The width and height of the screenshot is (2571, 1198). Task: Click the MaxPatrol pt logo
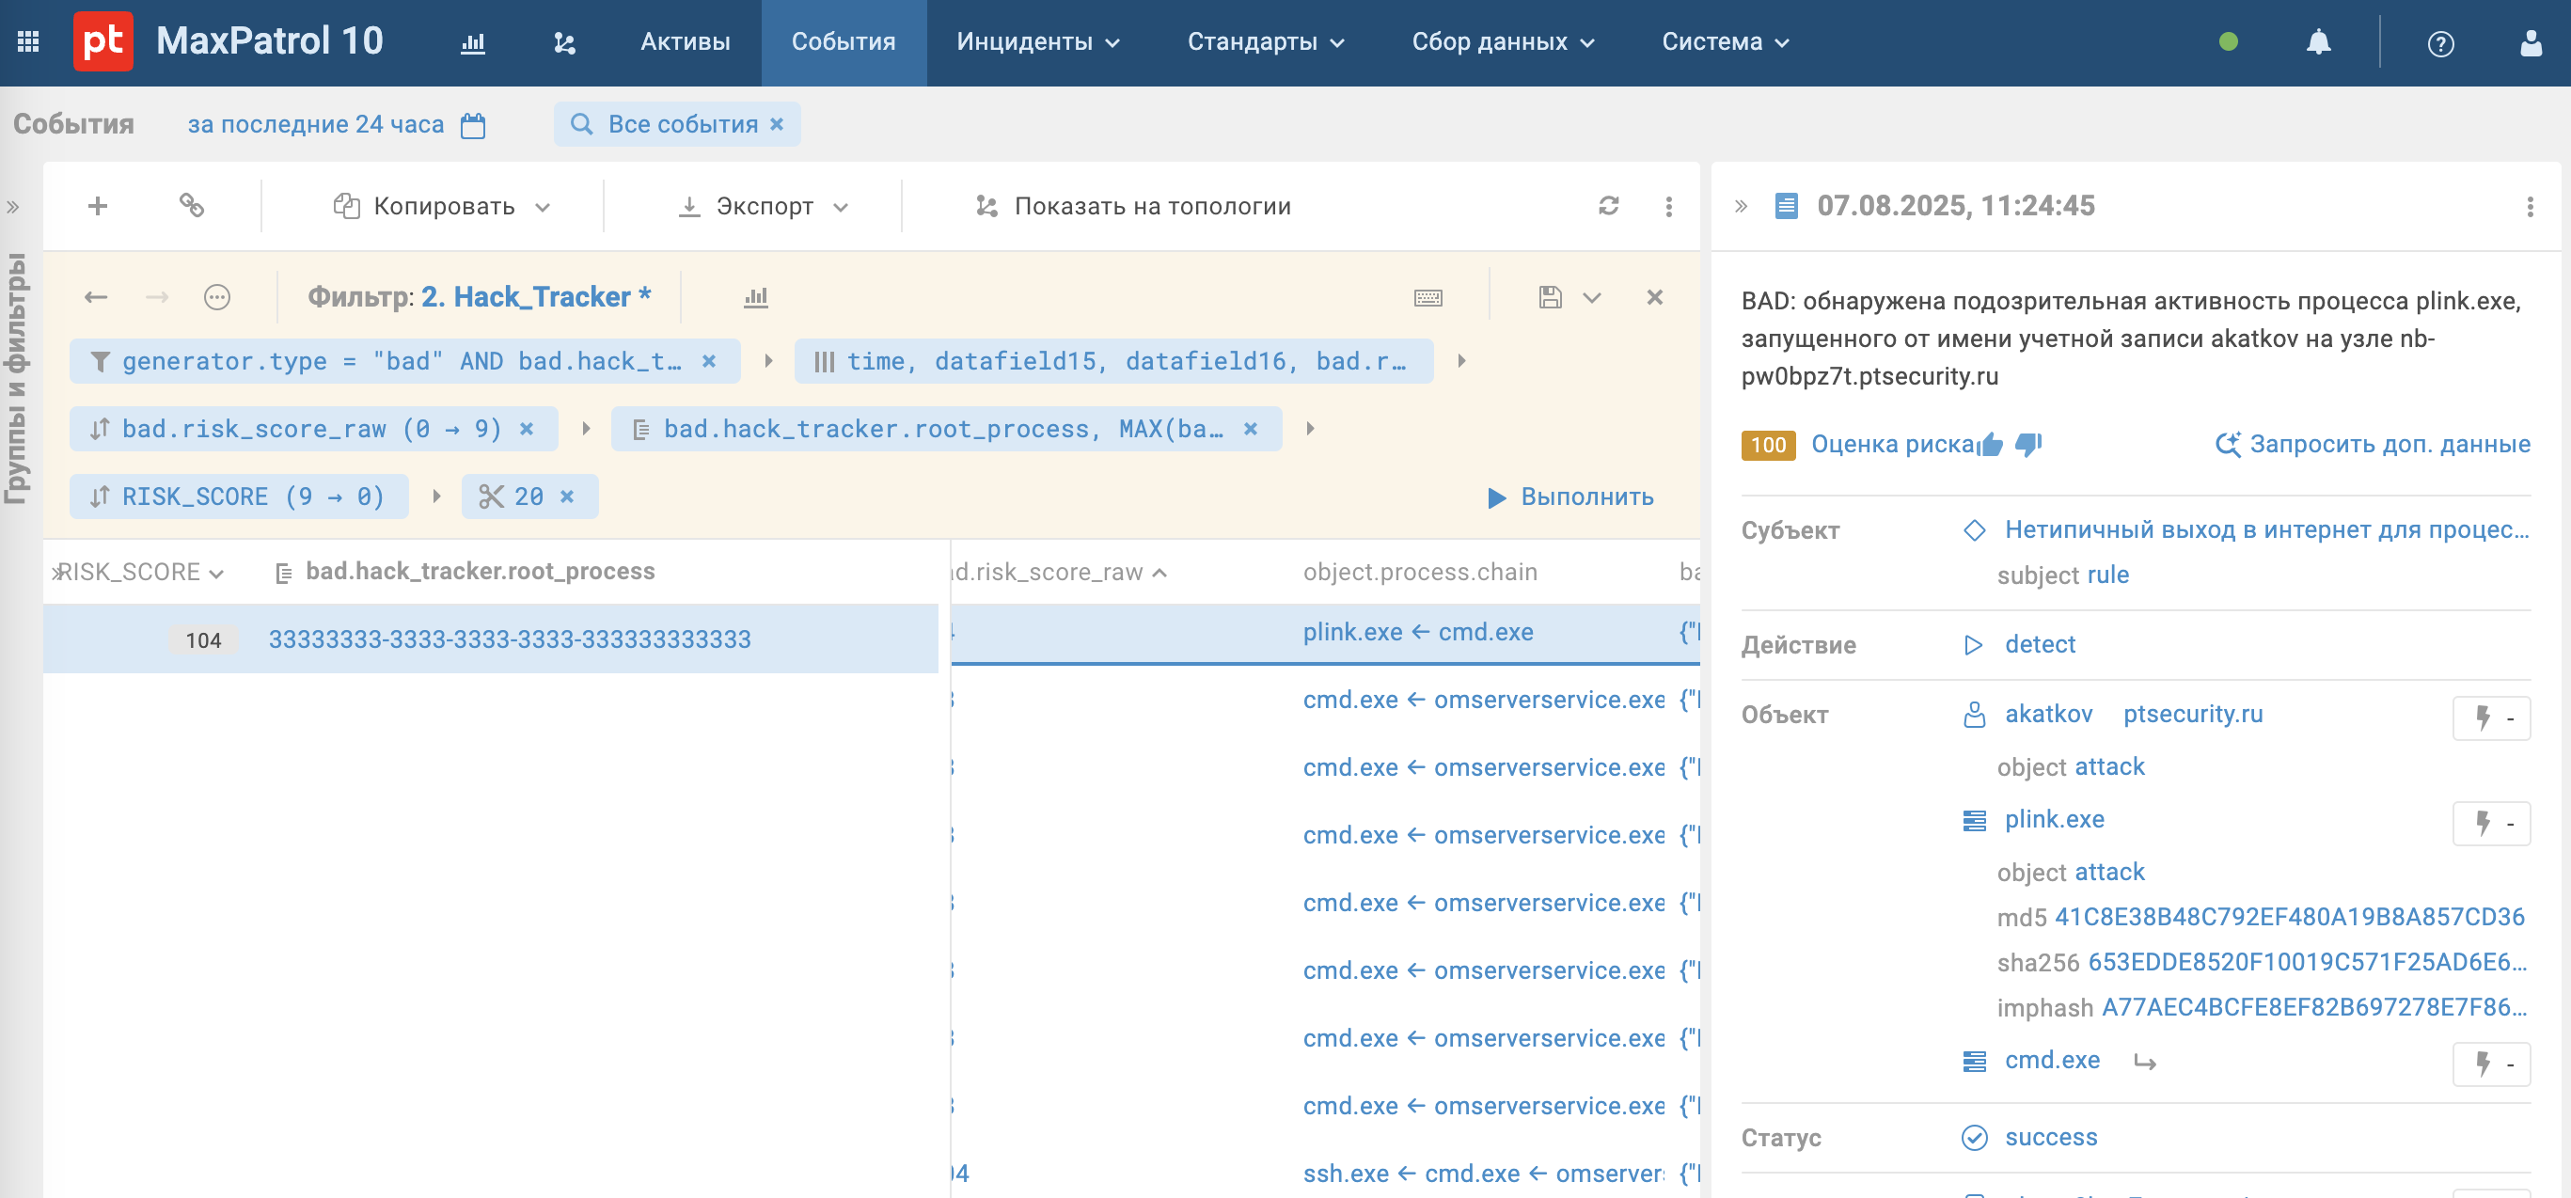click(x=103, y=42)
